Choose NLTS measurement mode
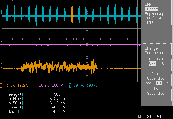173x119 pixels. [149, 23]
